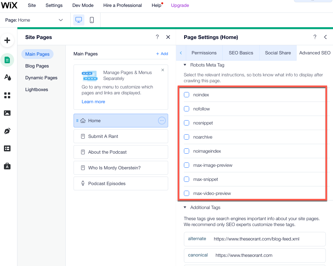The image size is (333, 266).
Task: Switch to desktop editor view icon
Action: [79, 20]
